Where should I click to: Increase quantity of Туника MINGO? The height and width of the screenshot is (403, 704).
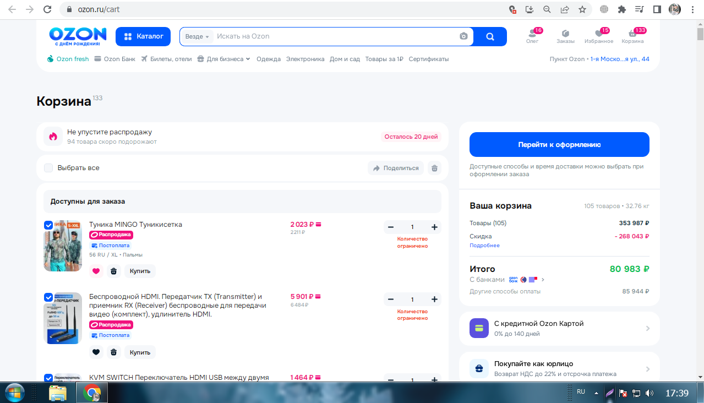[434, 227]
